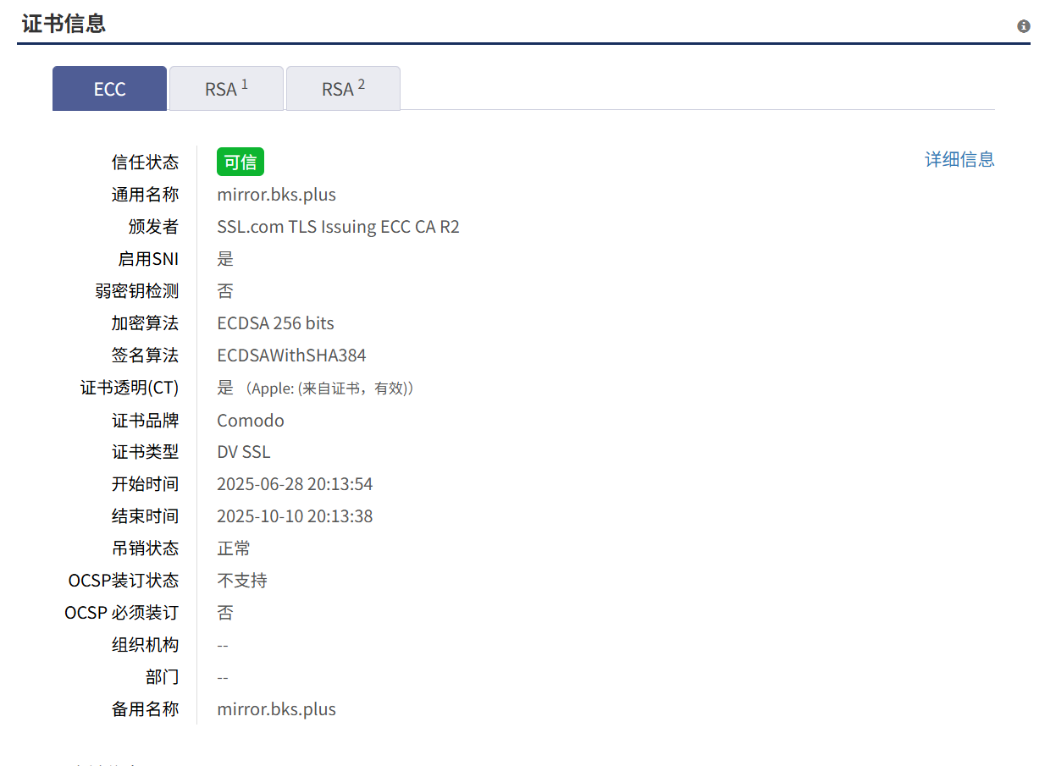Click the Comodo certificate brand text
Image resolution: width=1056 pixels, height=766 pixels.
(x=251, y=421)
